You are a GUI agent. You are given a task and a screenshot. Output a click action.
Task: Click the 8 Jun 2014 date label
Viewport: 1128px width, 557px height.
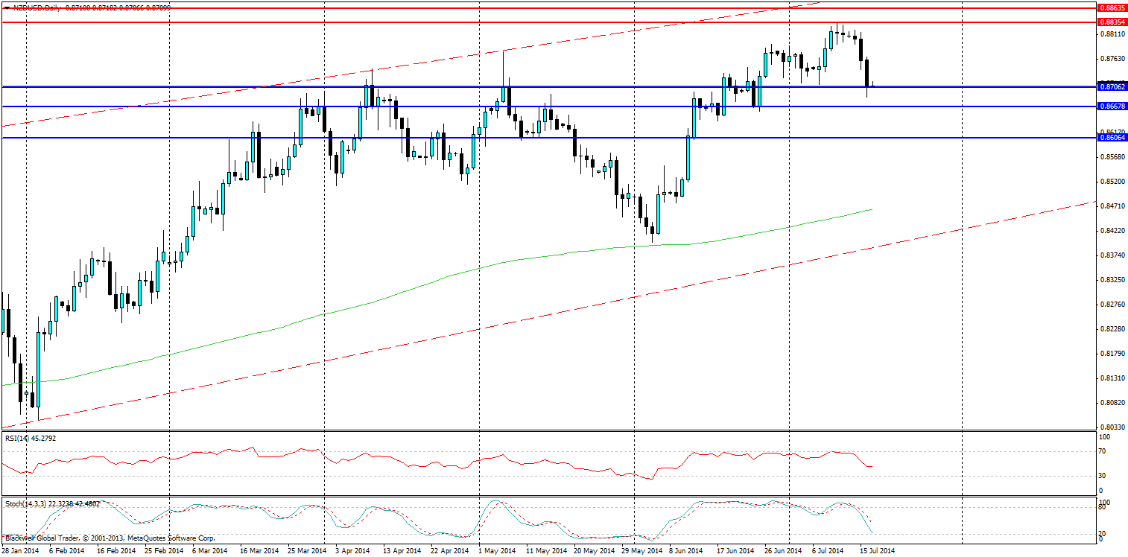686,551
